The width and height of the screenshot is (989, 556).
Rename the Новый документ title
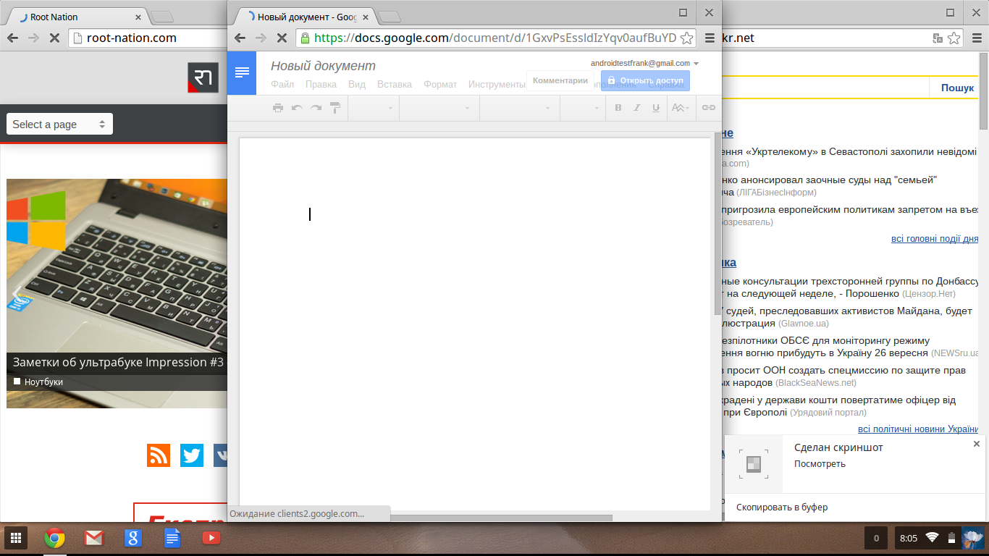click(323, 66)
